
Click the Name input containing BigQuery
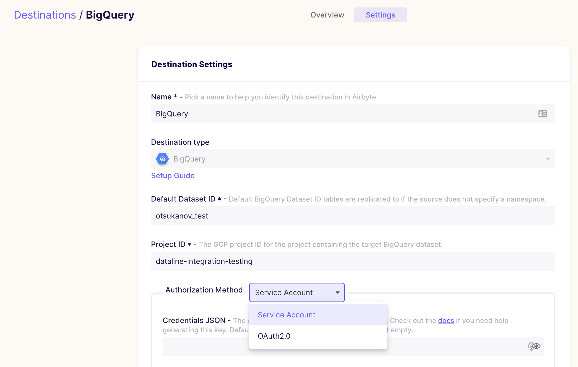(292, 114)
